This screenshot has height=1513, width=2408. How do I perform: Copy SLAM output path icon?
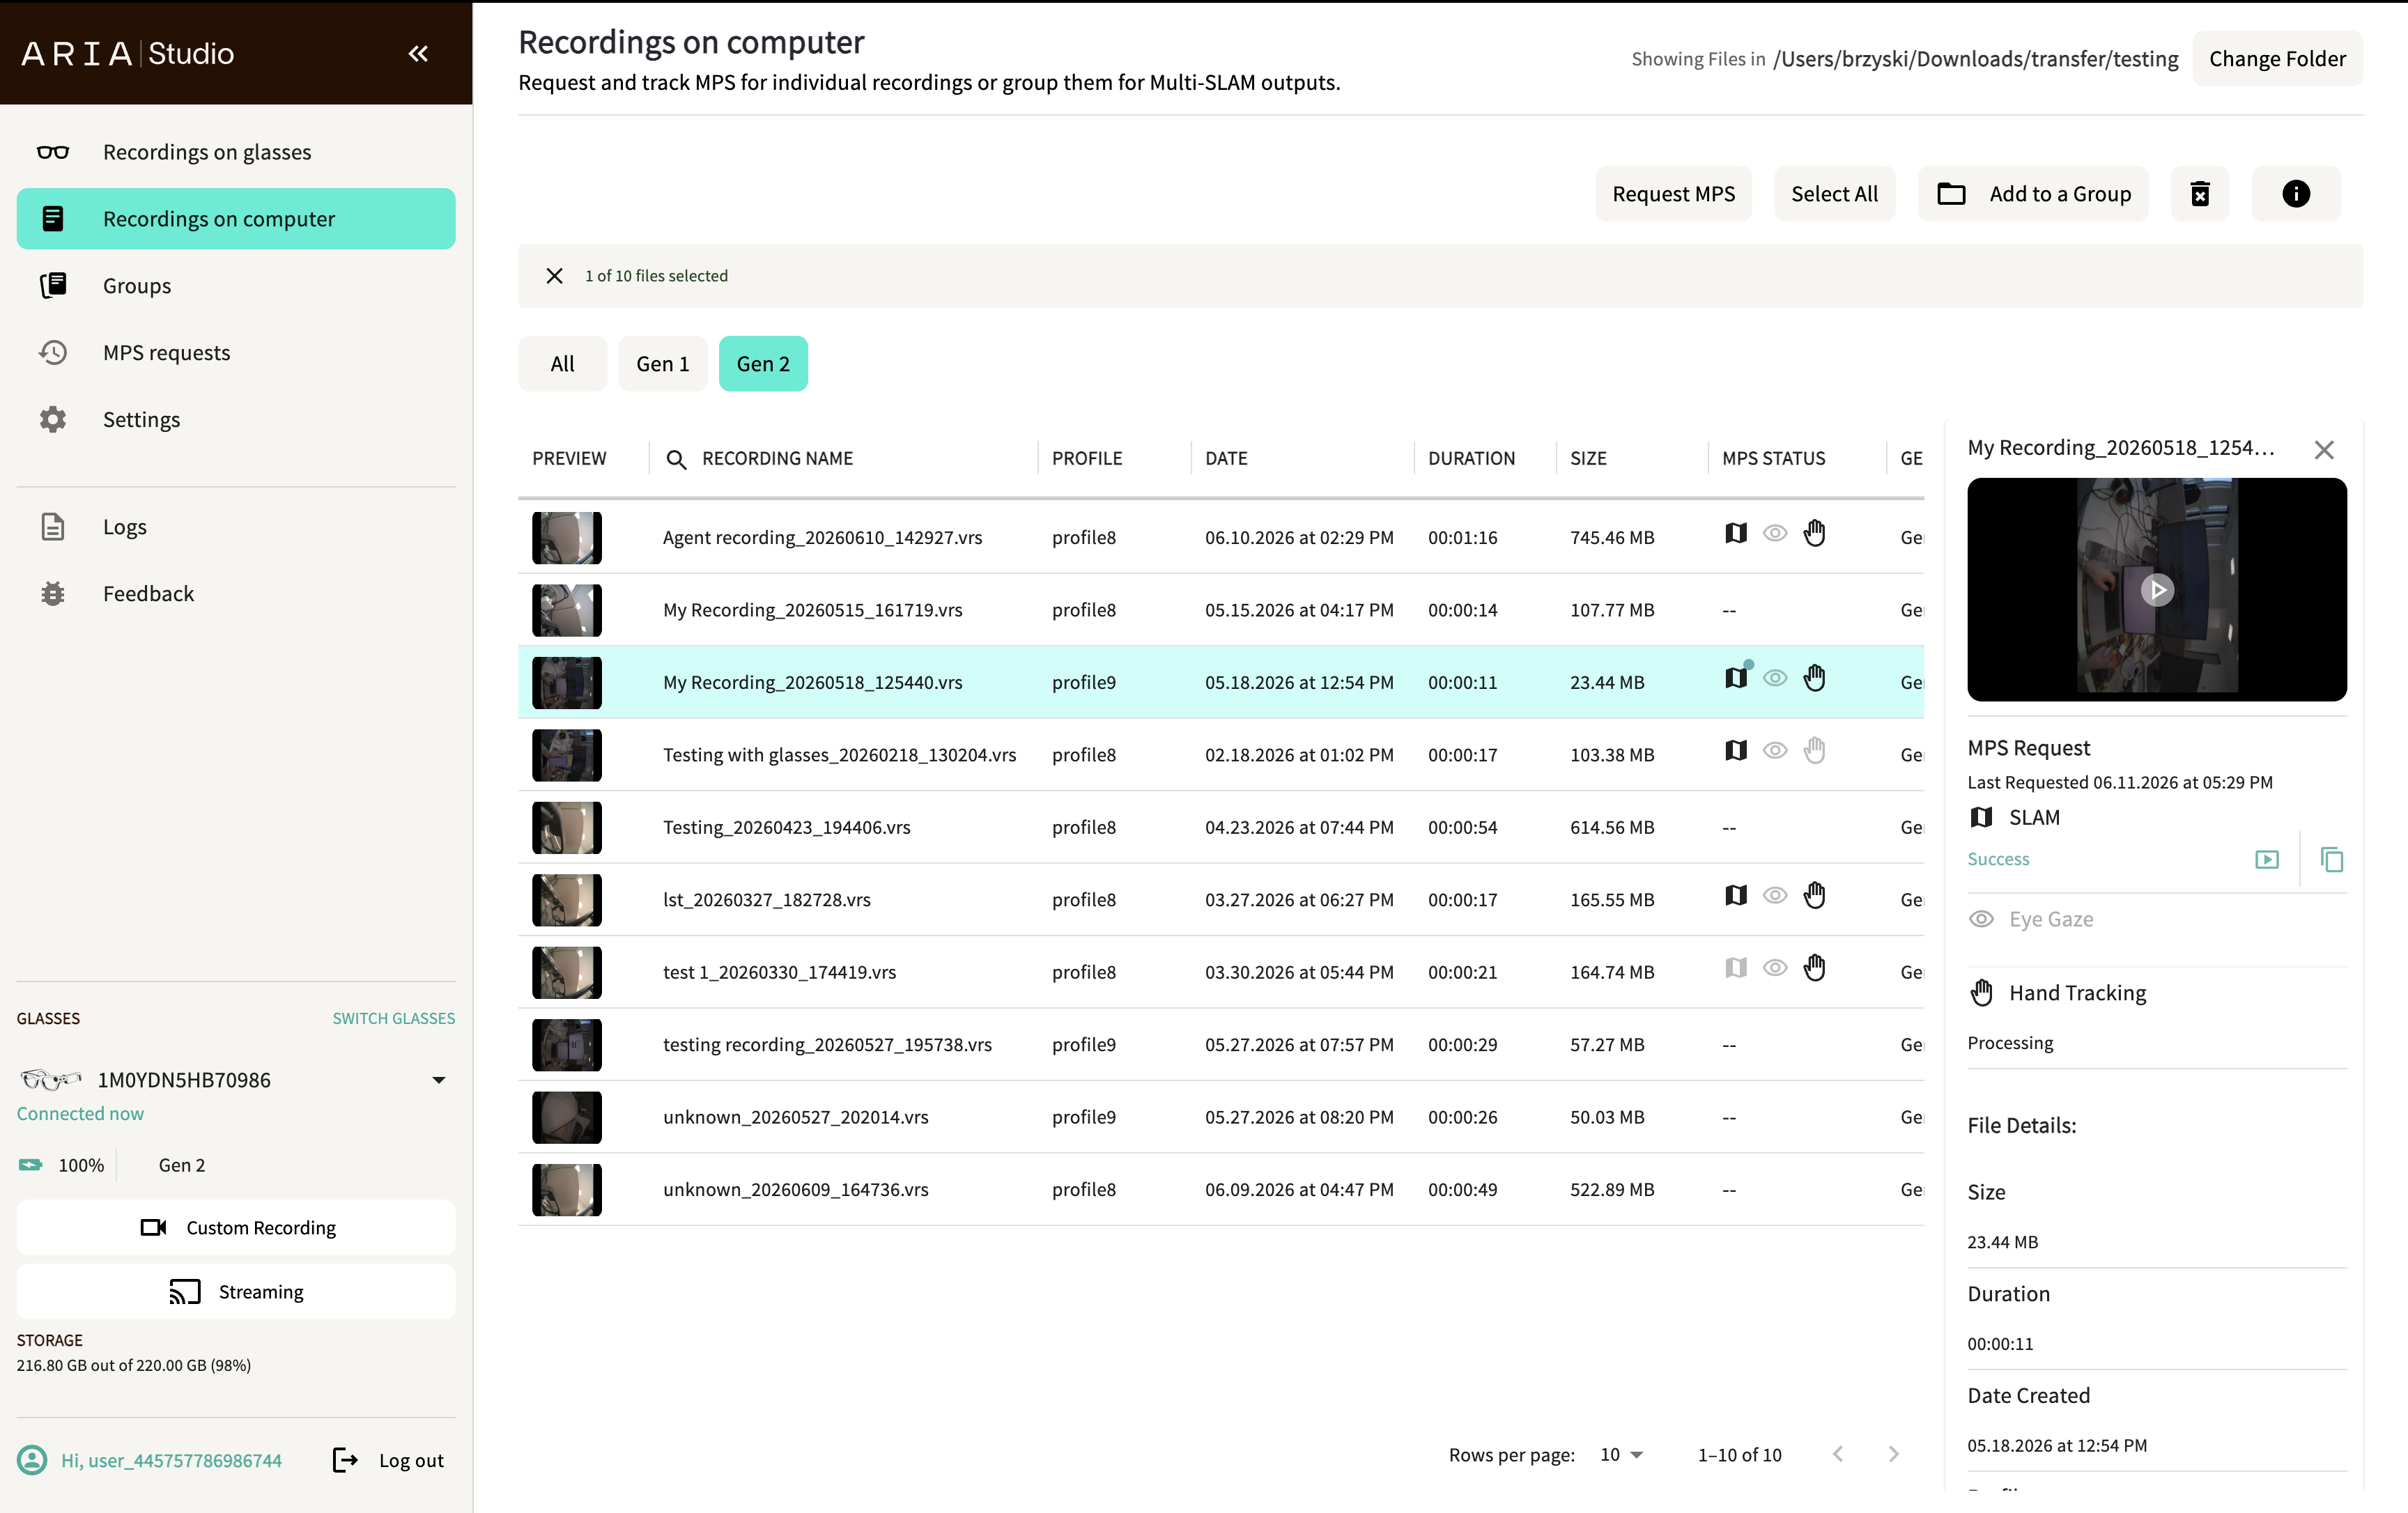point(2331,860)
